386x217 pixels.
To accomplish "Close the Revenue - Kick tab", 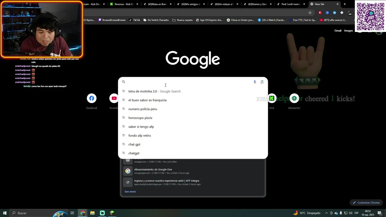I will (x=137, y=4).
